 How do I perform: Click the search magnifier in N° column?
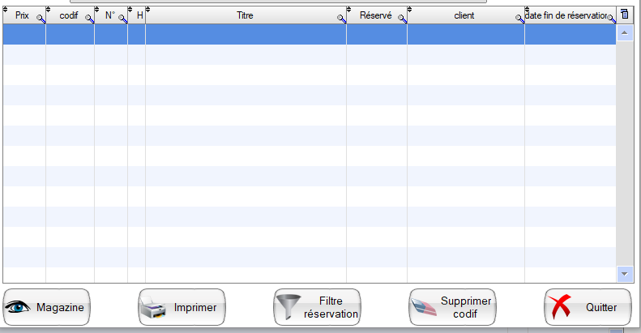pyautogui.click(x=122, y=19)
